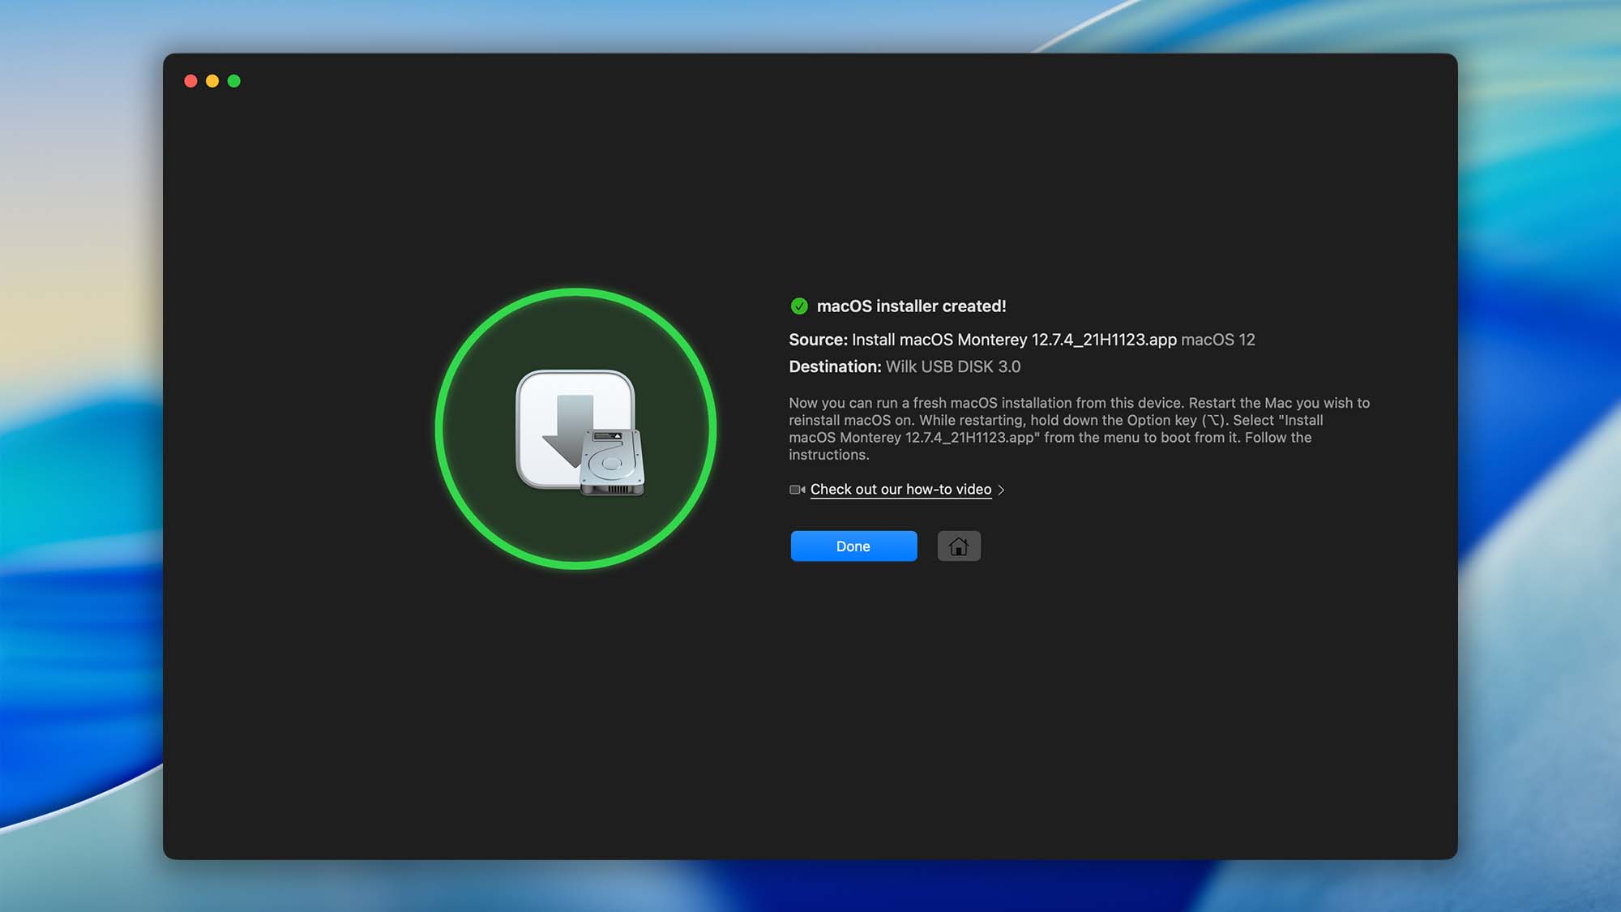1621x912 pixels.
Task: Enter full screen with green button
Action: [234, 81]
